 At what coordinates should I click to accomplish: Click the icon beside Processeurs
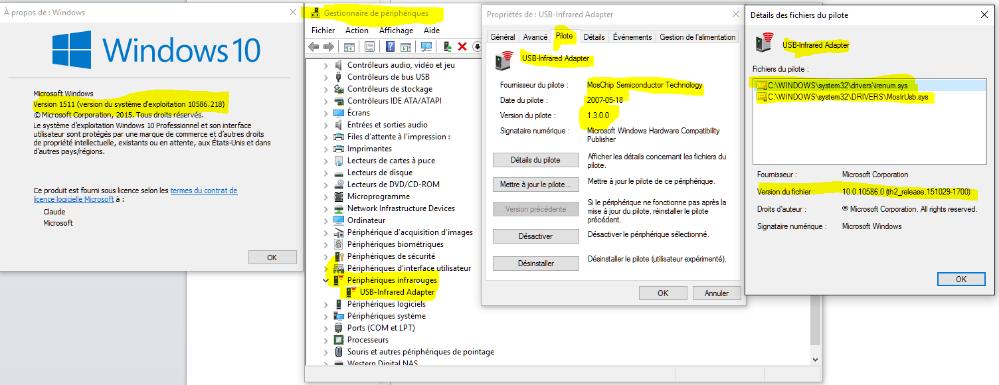[x=339, y=340]
